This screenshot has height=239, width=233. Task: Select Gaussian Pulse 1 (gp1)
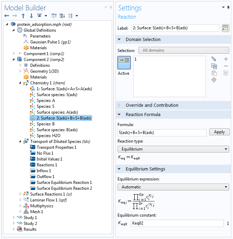pos(50,42)
